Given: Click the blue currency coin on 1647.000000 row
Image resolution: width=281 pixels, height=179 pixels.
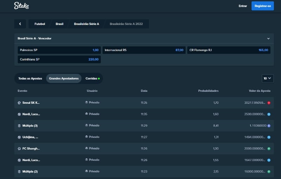Looking at the screenshot, I should pos(269,160).
